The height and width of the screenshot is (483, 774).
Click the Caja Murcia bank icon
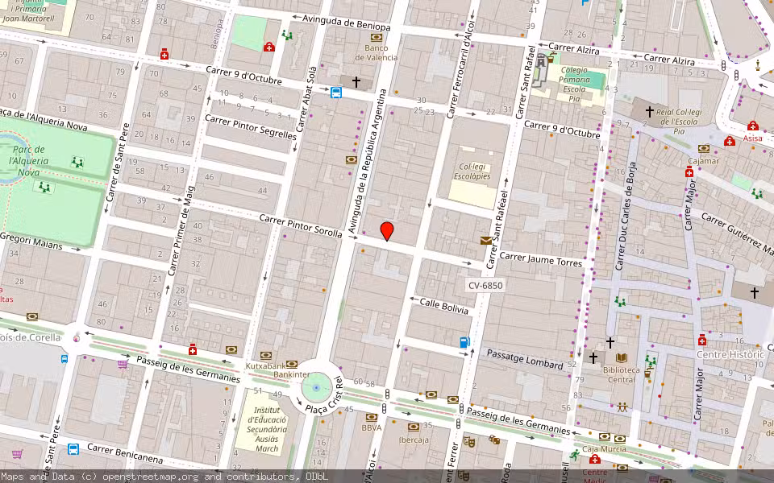(x=604, y=436)
